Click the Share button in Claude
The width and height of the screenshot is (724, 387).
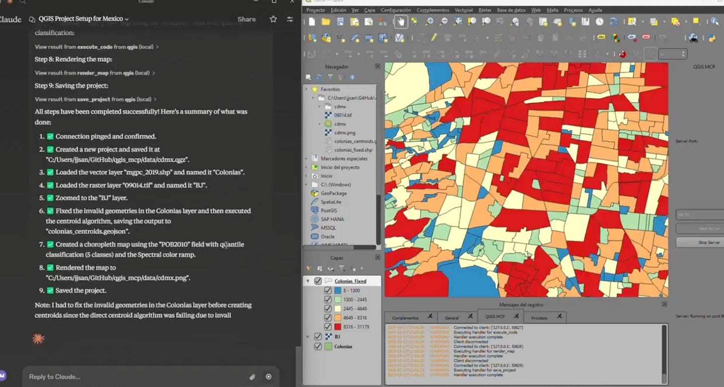point(246,19)
